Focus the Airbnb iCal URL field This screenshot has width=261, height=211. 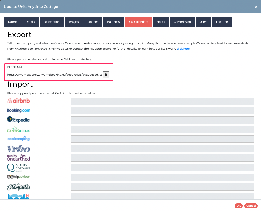pyautogui.click(x=163, y=102)
